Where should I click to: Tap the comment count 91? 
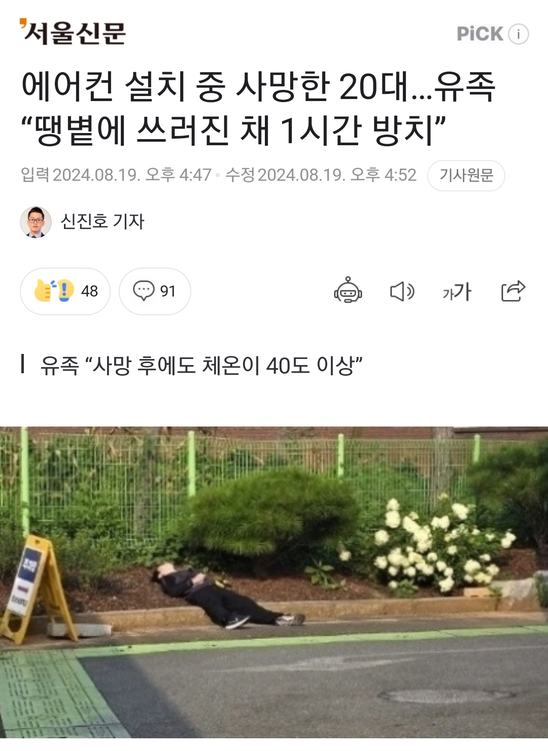(x=168, y=291)
